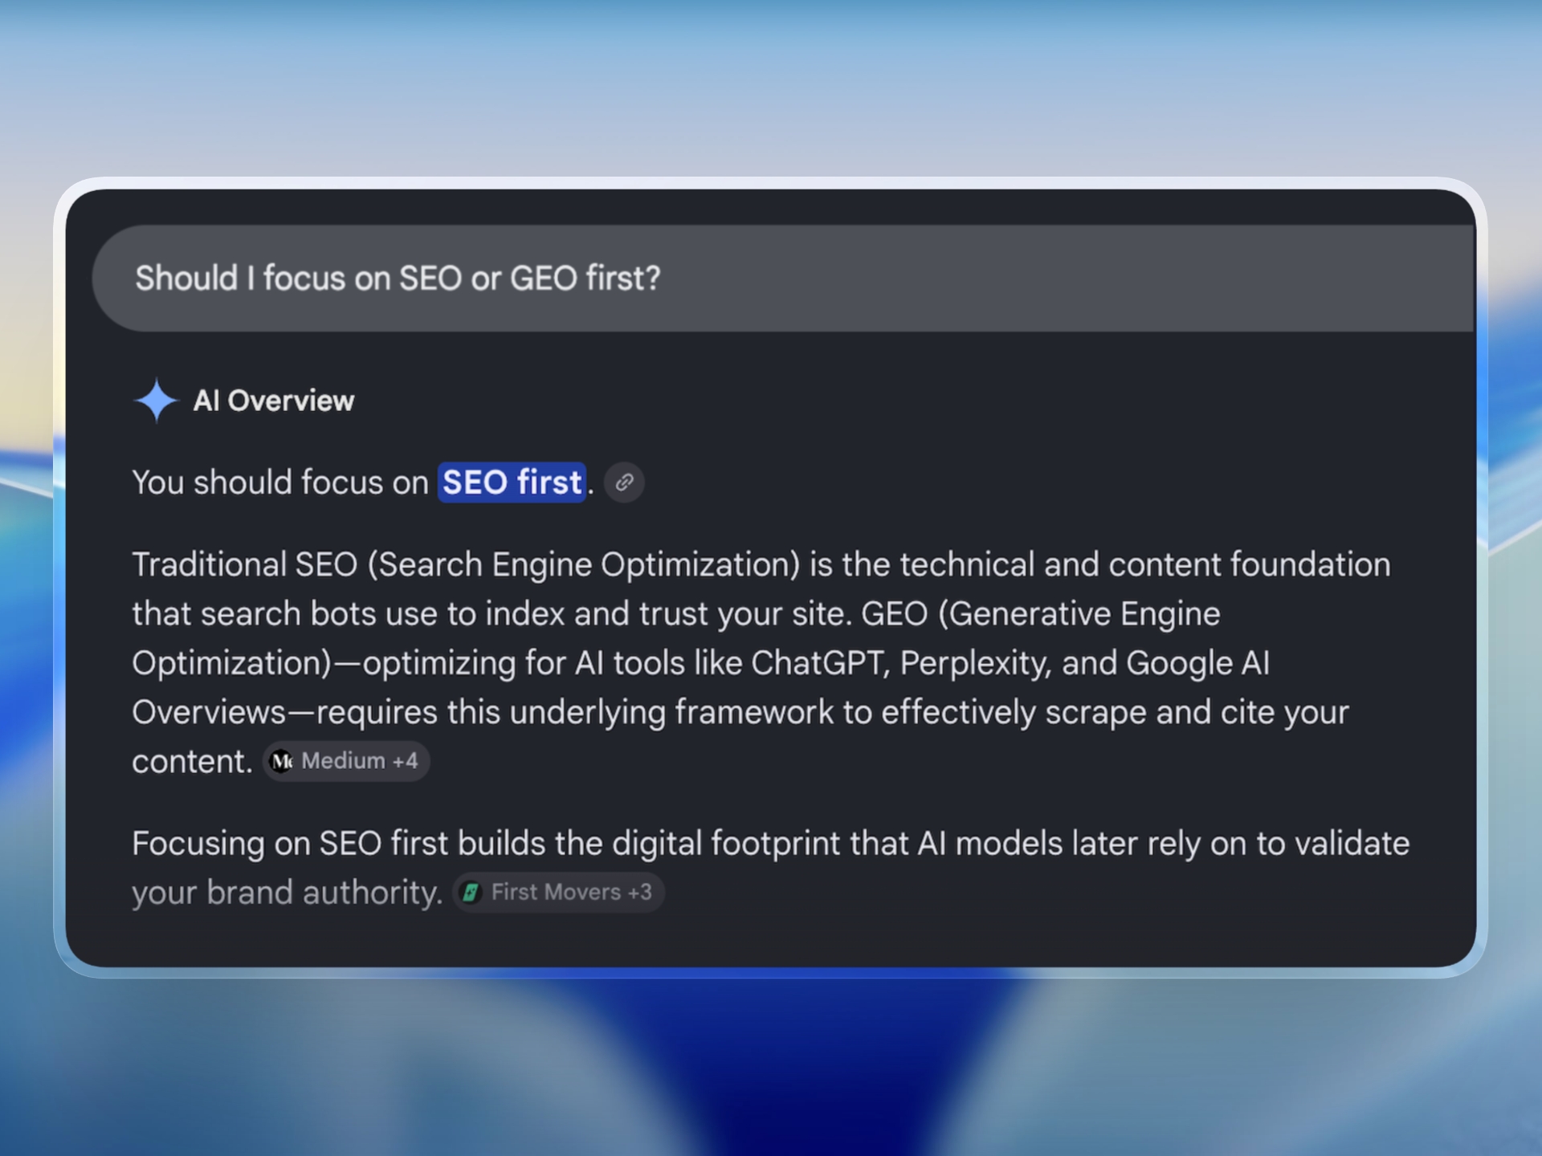Click the text 'Traditional SEO (Search Engine Optimization)'
The height and width of the screenshot is (1156, 1542).
(466, 564)
